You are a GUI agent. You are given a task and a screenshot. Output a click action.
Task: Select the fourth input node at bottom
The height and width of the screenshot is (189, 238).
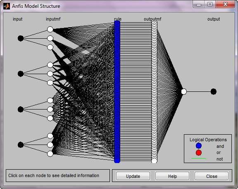pos(21,145)
